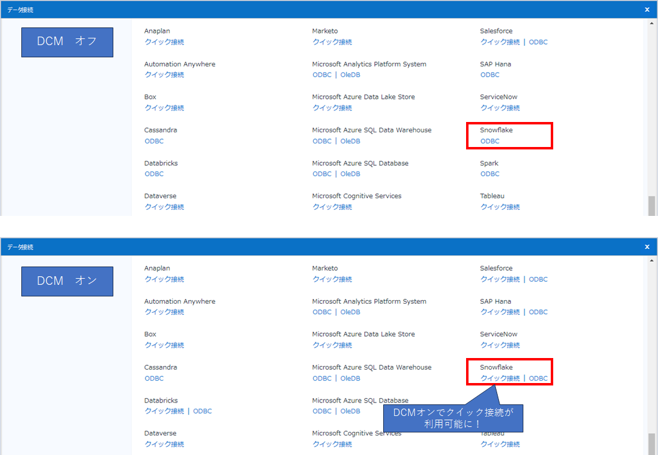Open Azure SQL Data Warehouse ODBC in DCM オン dialog
Image resolution: width=658 pixels, height=455 pixels.
[322, 378]
